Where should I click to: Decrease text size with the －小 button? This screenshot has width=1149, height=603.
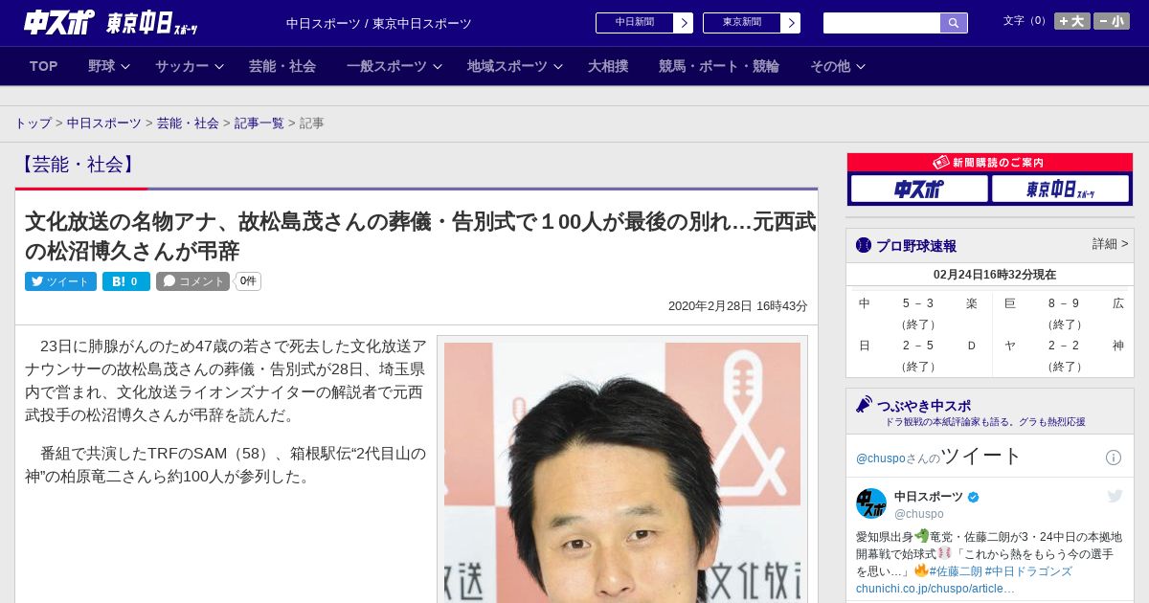coord(1112,21)
